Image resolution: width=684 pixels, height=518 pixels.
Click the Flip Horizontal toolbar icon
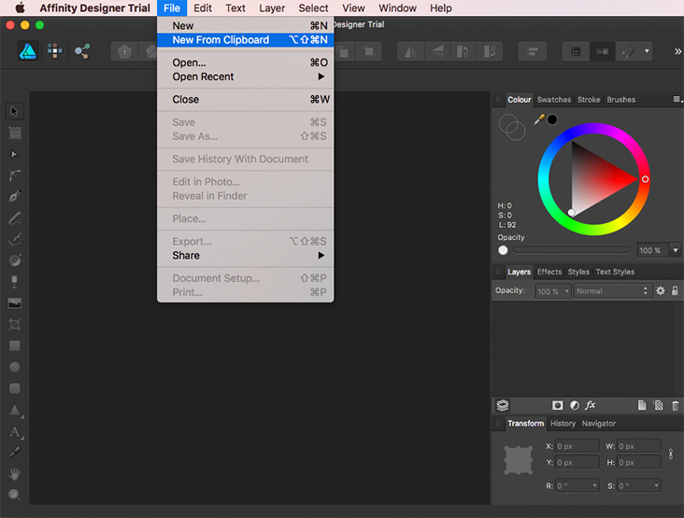coord(410,52)
